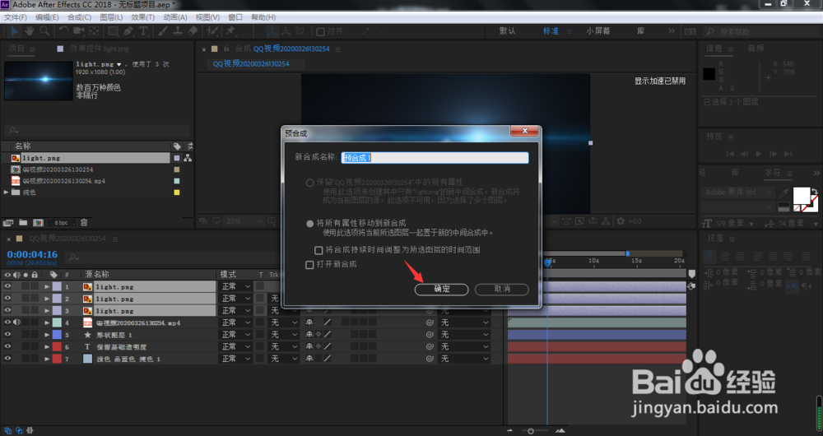Expand layer 4 mp4 video properties
823x436 pixels.
click(47, 323)
